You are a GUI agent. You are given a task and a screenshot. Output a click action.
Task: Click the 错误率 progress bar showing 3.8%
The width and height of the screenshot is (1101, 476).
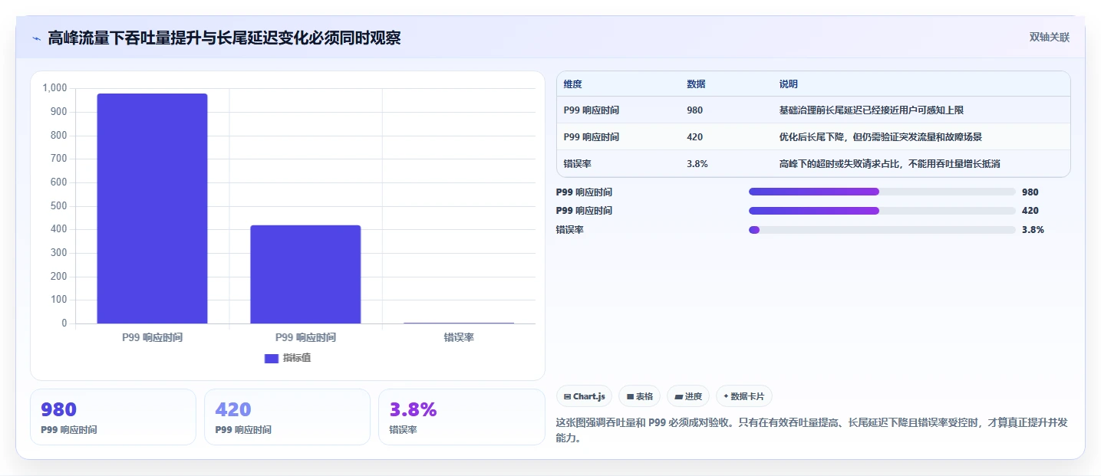882,230
